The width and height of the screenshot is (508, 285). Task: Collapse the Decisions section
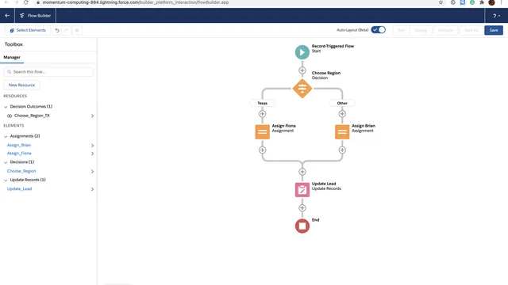click(6, 162)
